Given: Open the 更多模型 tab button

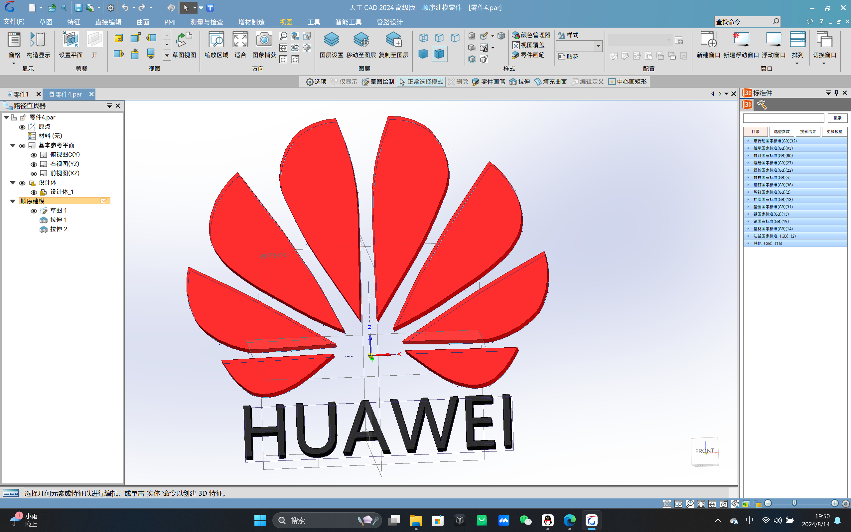Looking at the screenshot, I should 834,132.
